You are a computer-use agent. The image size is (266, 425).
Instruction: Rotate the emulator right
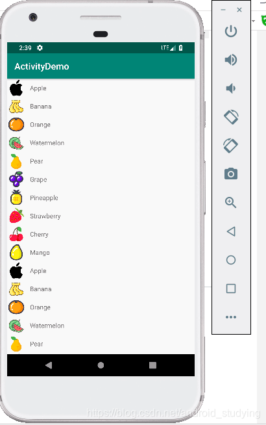tap(231, 146)
